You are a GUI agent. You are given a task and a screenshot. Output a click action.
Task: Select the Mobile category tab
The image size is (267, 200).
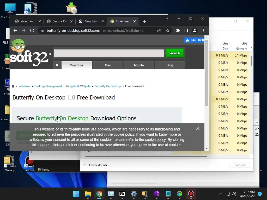coord(139,65)
